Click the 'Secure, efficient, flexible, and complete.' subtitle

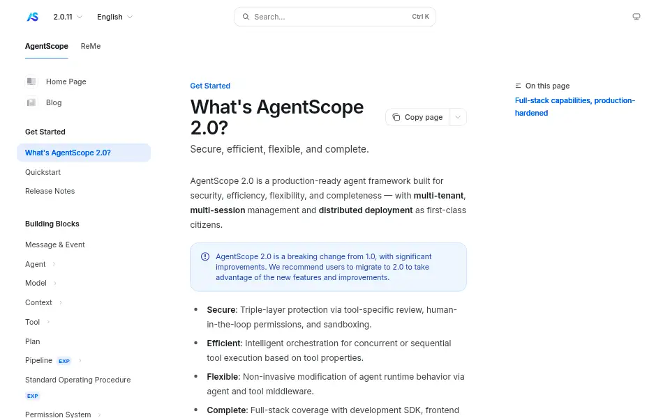(x=279, y=149)
